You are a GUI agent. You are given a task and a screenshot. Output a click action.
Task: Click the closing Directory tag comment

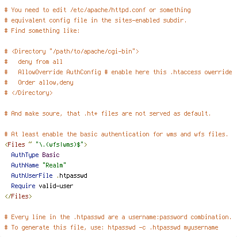29,93
